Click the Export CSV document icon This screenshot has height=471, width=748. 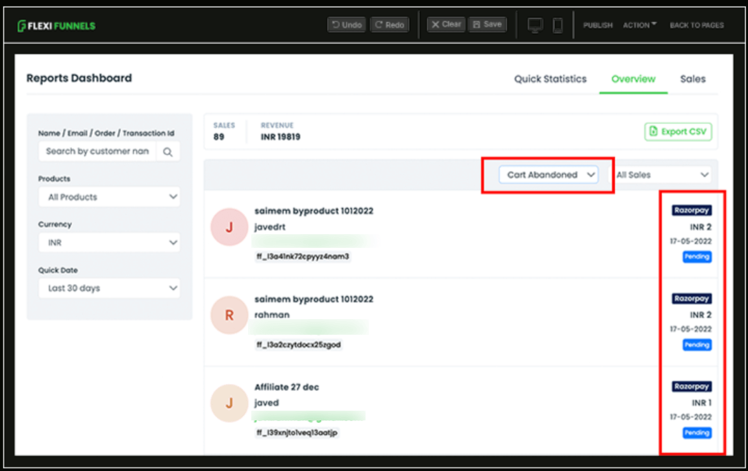tap(654, 131)
